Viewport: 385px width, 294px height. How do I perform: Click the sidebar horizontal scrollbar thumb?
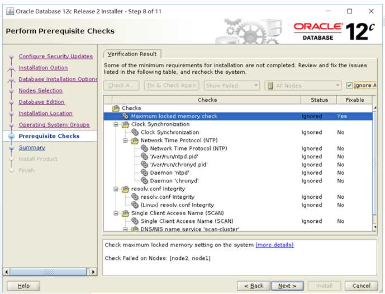[49, 272]
